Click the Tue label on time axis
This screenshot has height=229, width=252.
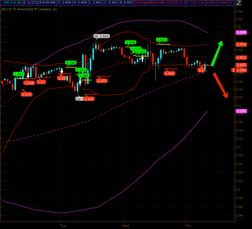click(63, 226)
